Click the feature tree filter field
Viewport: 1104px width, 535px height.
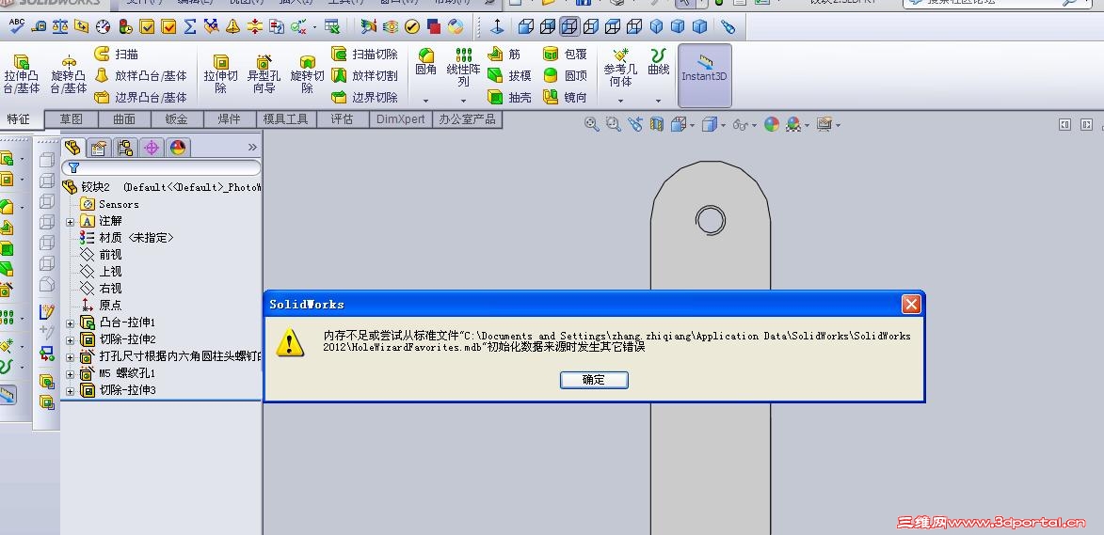click(161, 167)
